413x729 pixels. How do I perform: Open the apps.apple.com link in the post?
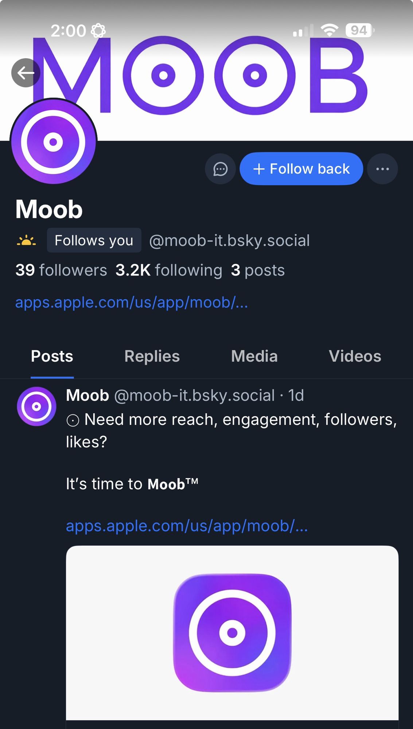[x=187, y=526]
